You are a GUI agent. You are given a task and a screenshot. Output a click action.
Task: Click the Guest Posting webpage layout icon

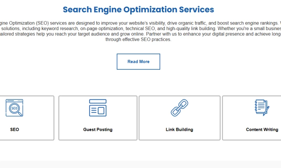pos(98,108)
